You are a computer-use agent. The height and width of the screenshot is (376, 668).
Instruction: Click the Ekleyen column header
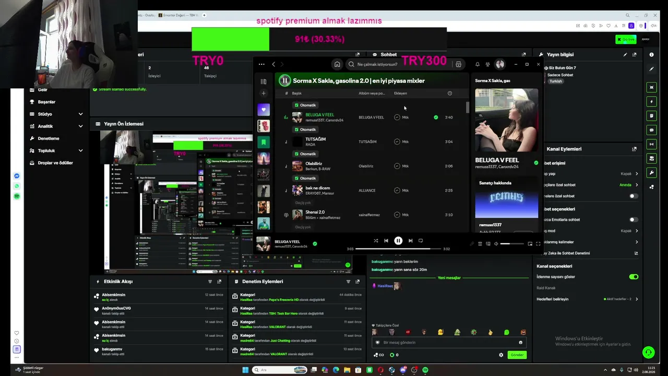tap(400, 93)
